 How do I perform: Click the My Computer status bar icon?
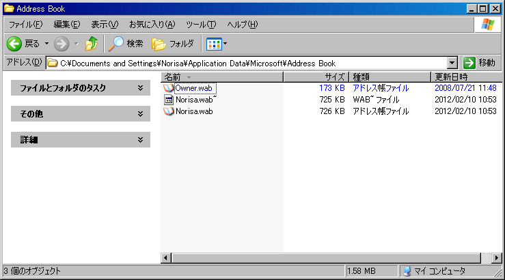pyautogui.click(x=407, y=271)
